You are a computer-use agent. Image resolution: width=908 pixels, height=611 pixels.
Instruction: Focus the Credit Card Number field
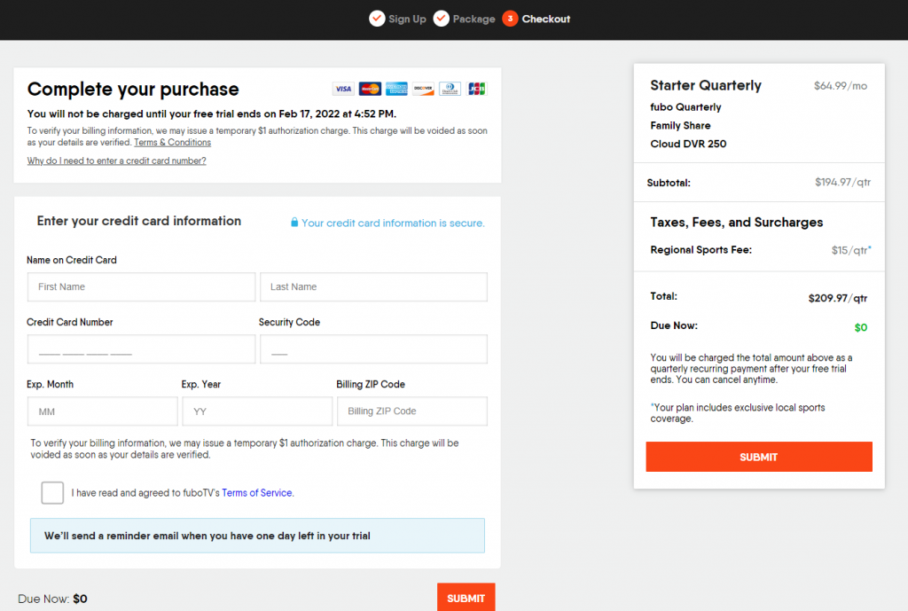tap(141, 349)
